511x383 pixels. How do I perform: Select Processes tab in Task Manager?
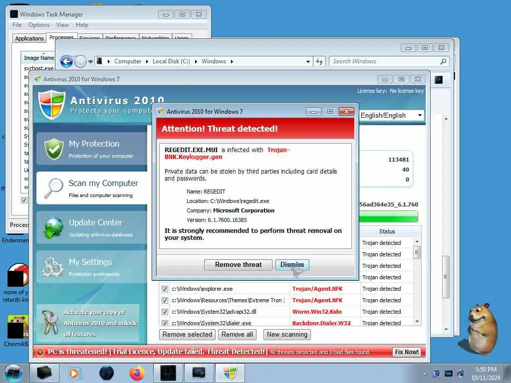pyautogui.click(x=61, y=37)
